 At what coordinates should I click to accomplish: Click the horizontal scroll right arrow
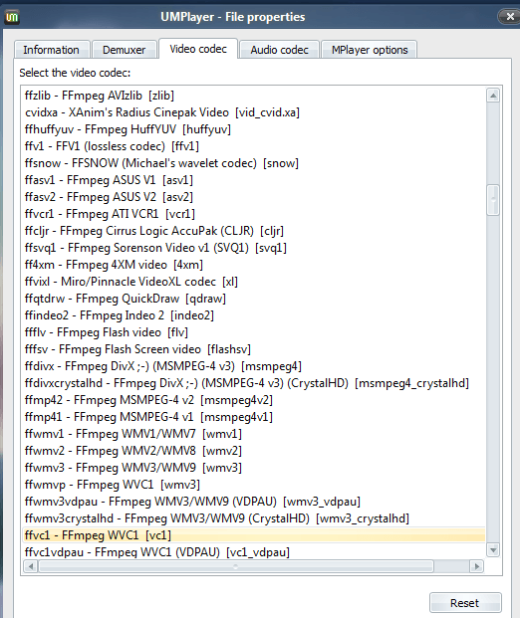pyautogui.click(x=476, y=566)
